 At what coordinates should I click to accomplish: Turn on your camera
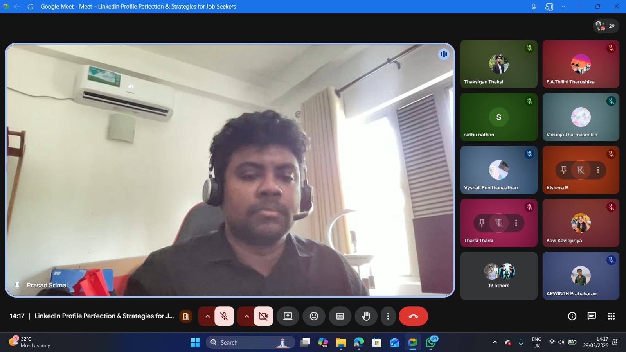pyautogui.click(x=263, y=316)
